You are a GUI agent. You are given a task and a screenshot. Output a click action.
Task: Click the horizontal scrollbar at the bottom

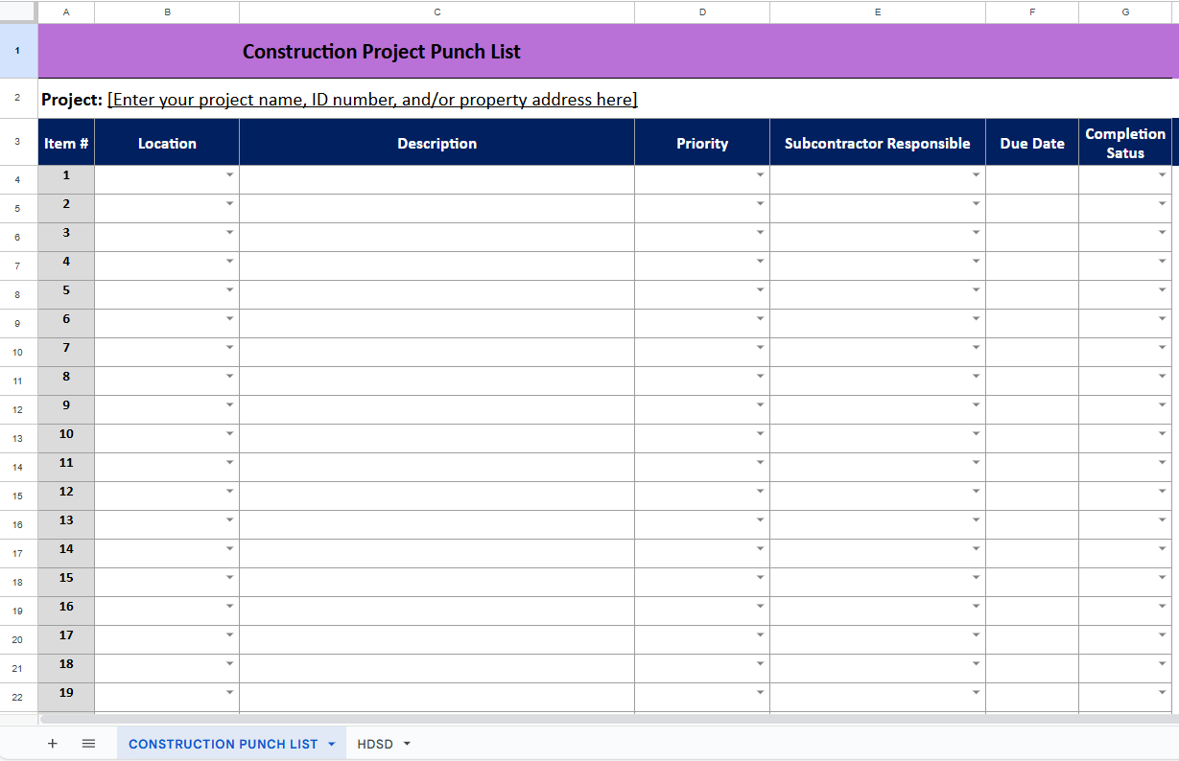[576, 719]
